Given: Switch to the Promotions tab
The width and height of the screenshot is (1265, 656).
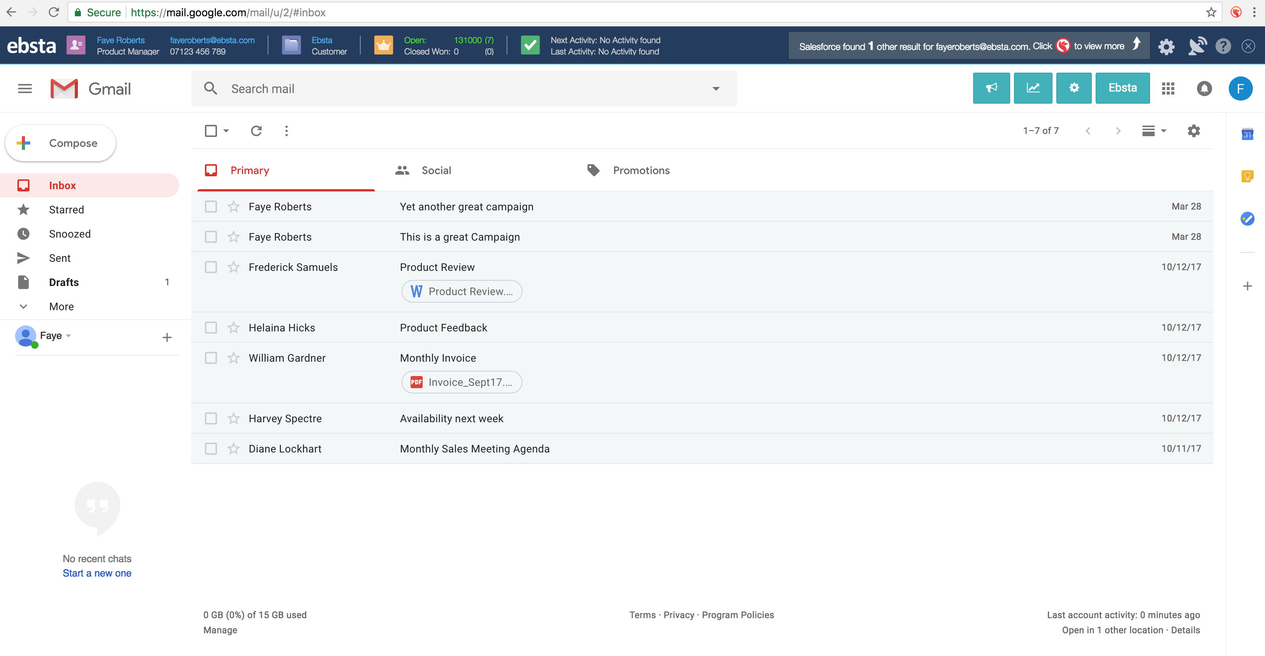Looking at the screenshot, I should click(x=641, y=171).
